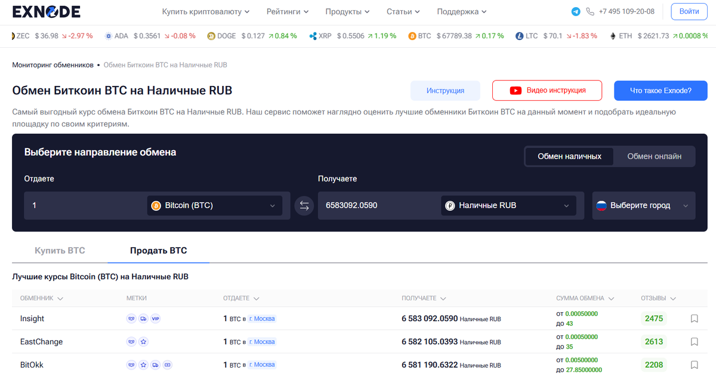Screen dimensions: 716x376
Task: Bookmark the EastChange exchanger
Action: tap(695, 342)
